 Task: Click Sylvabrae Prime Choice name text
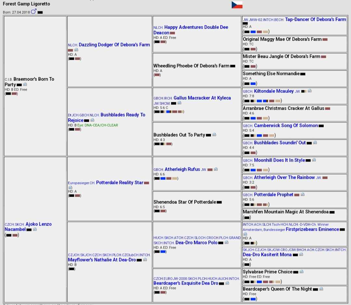pos(267,272)
